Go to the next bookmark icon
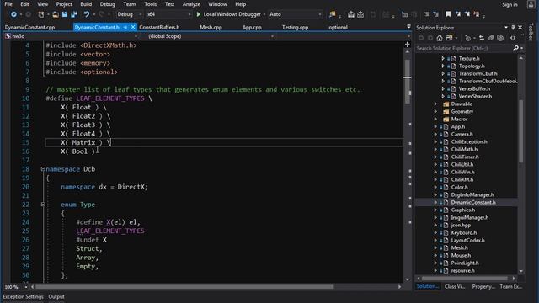The width and height of the screenshot is (539, 303). click(467, 14)
